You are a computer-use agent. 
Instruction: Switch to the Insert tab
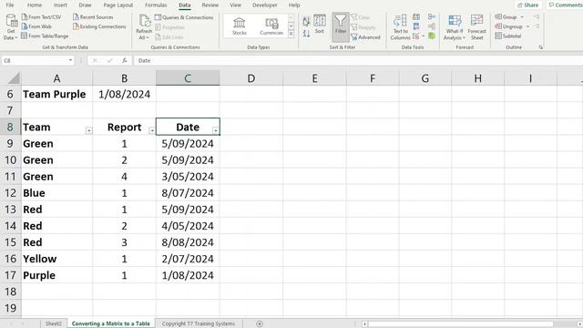60,5
